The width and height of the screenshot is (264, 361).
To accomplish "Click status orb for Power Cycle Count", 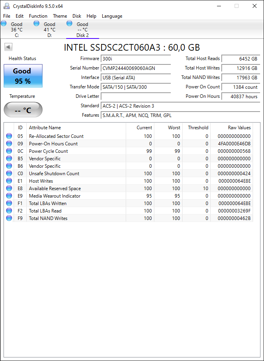I will tap(9, 151).
